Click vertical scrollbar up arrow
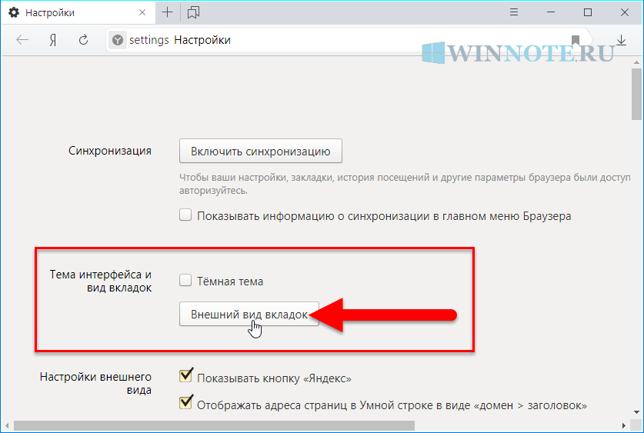Viewport: 644px width, 433px height. coord(636,62)
